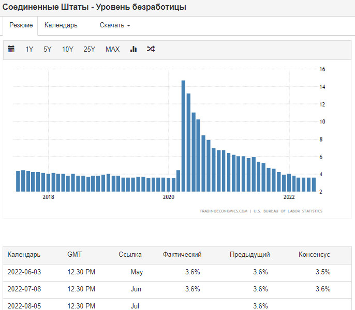Image resolution: width=355 pixels, height=310 pixels.
Task: Select the 2022-08-05 release date
Action: (23, 306)
